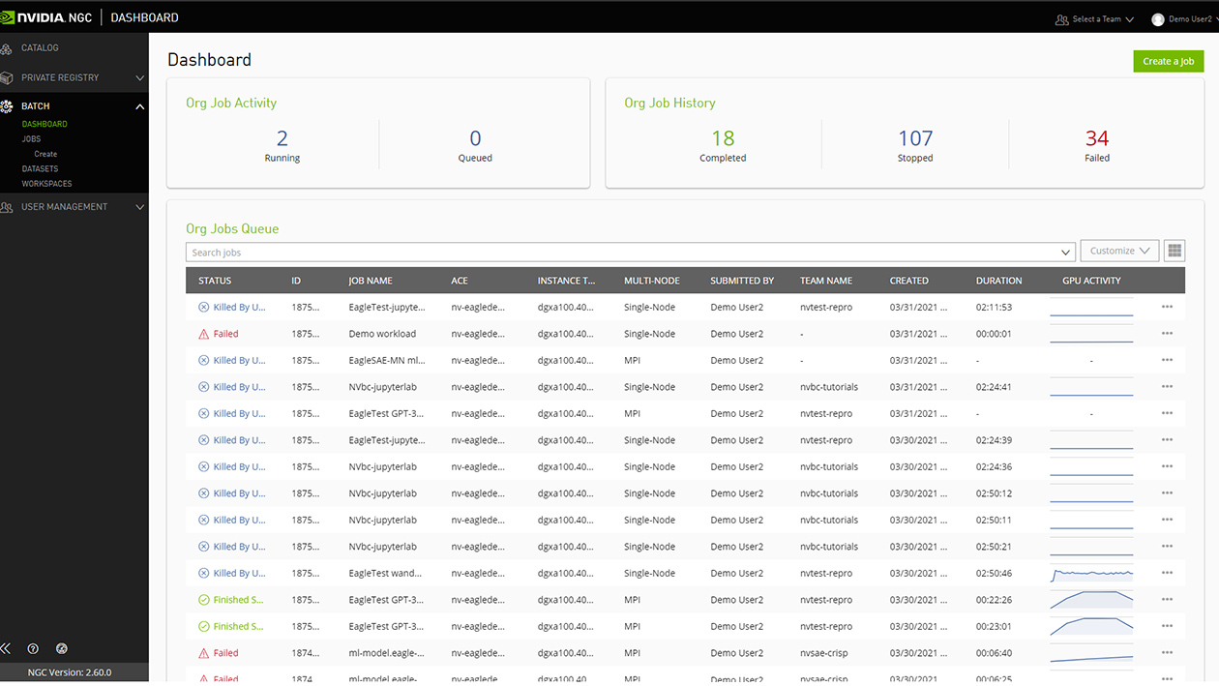Viewport: 1219px width, 686px height.
Task: Select the Batch sidebar icon
Action: click(x=8, y=105)
